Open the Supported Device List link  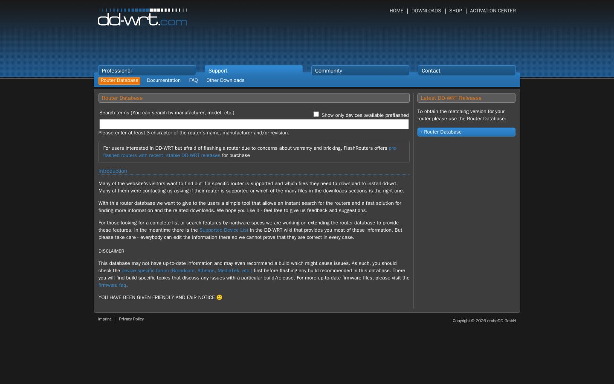coord(224,230)
